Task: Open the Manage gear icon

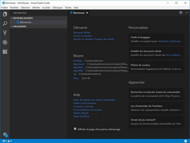Action: pyautogui.click(x=5, y=135)
